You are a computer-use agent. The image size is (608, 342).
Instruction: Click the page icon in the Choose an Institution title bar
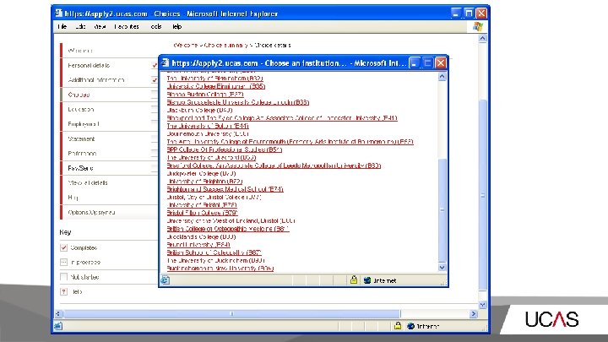click(x=166, y=62)
